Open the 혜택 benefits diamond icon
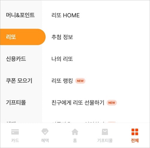 (x=45, y=132)
